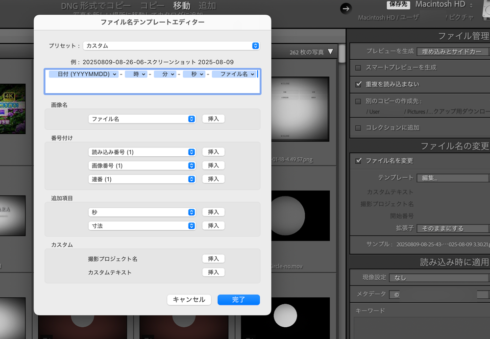Click the triangle next to 262 枚の写真
Screen dimensions: 490x339
[330, 52]
